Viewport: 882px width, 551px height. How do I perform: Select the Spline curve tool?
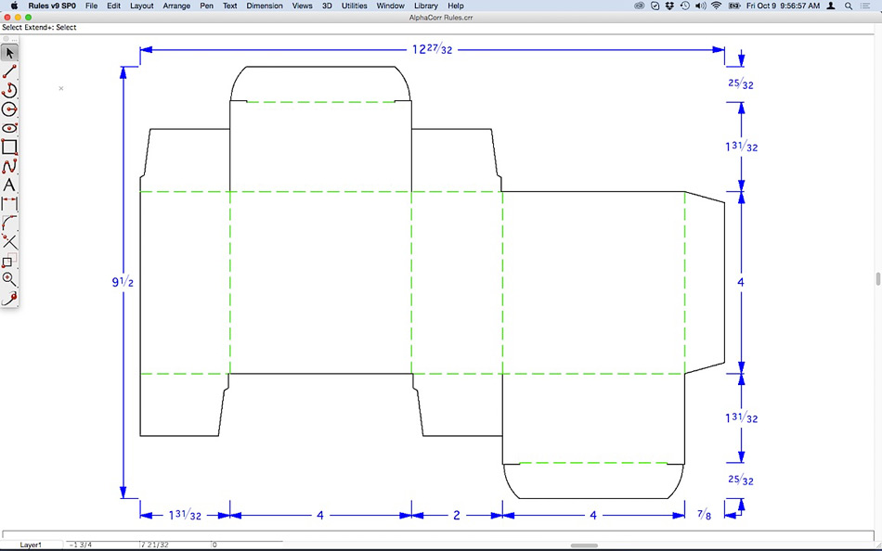[9, 166]
